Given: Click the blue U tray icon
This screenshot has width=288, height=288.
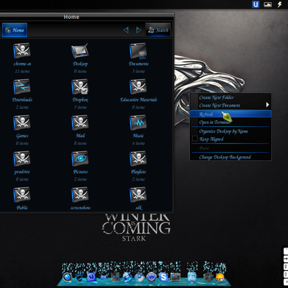Looking at the screenshot, I should 256,4.
